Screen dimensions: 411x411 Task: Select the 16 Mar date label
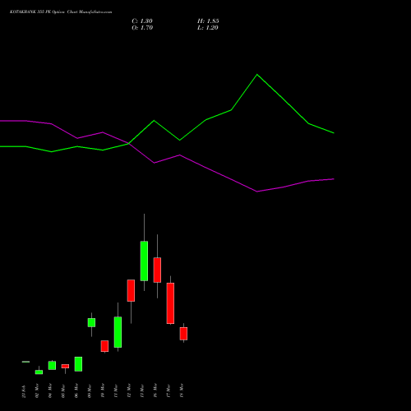(x=155, y=391)
